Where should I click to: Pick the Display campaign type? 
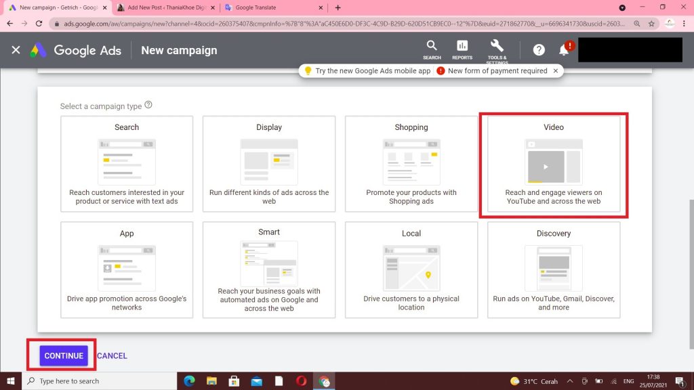[x=269, y=165]
